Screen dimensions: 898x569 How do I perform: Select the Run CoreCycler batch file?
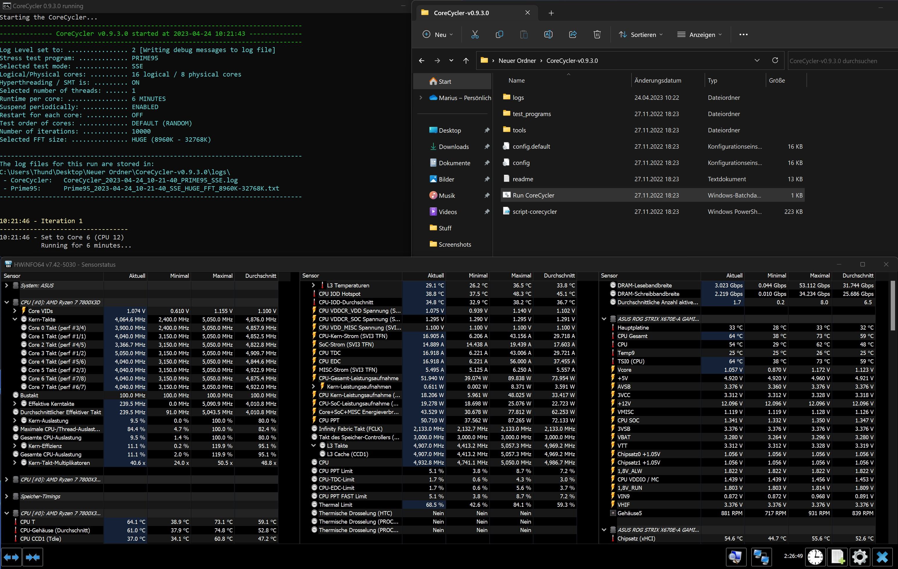[652, 195]
